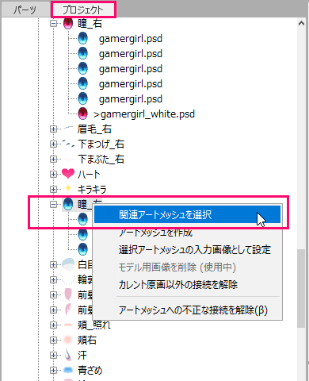This screenshot has width=309, height=381.
Task: Select the キラキラ row label
Action: [92, 190]
